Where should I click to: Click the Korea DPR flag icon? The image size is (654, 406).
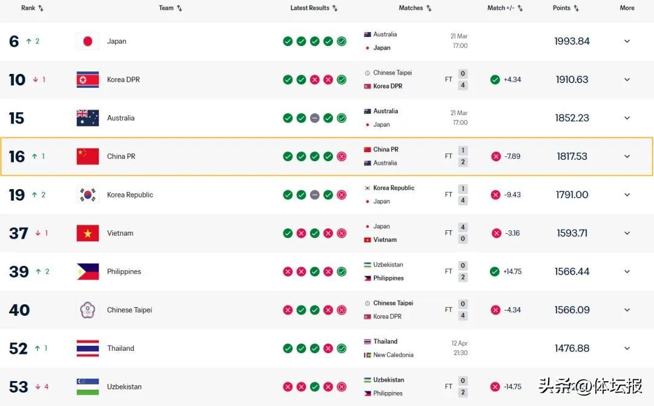pos(88,79)
